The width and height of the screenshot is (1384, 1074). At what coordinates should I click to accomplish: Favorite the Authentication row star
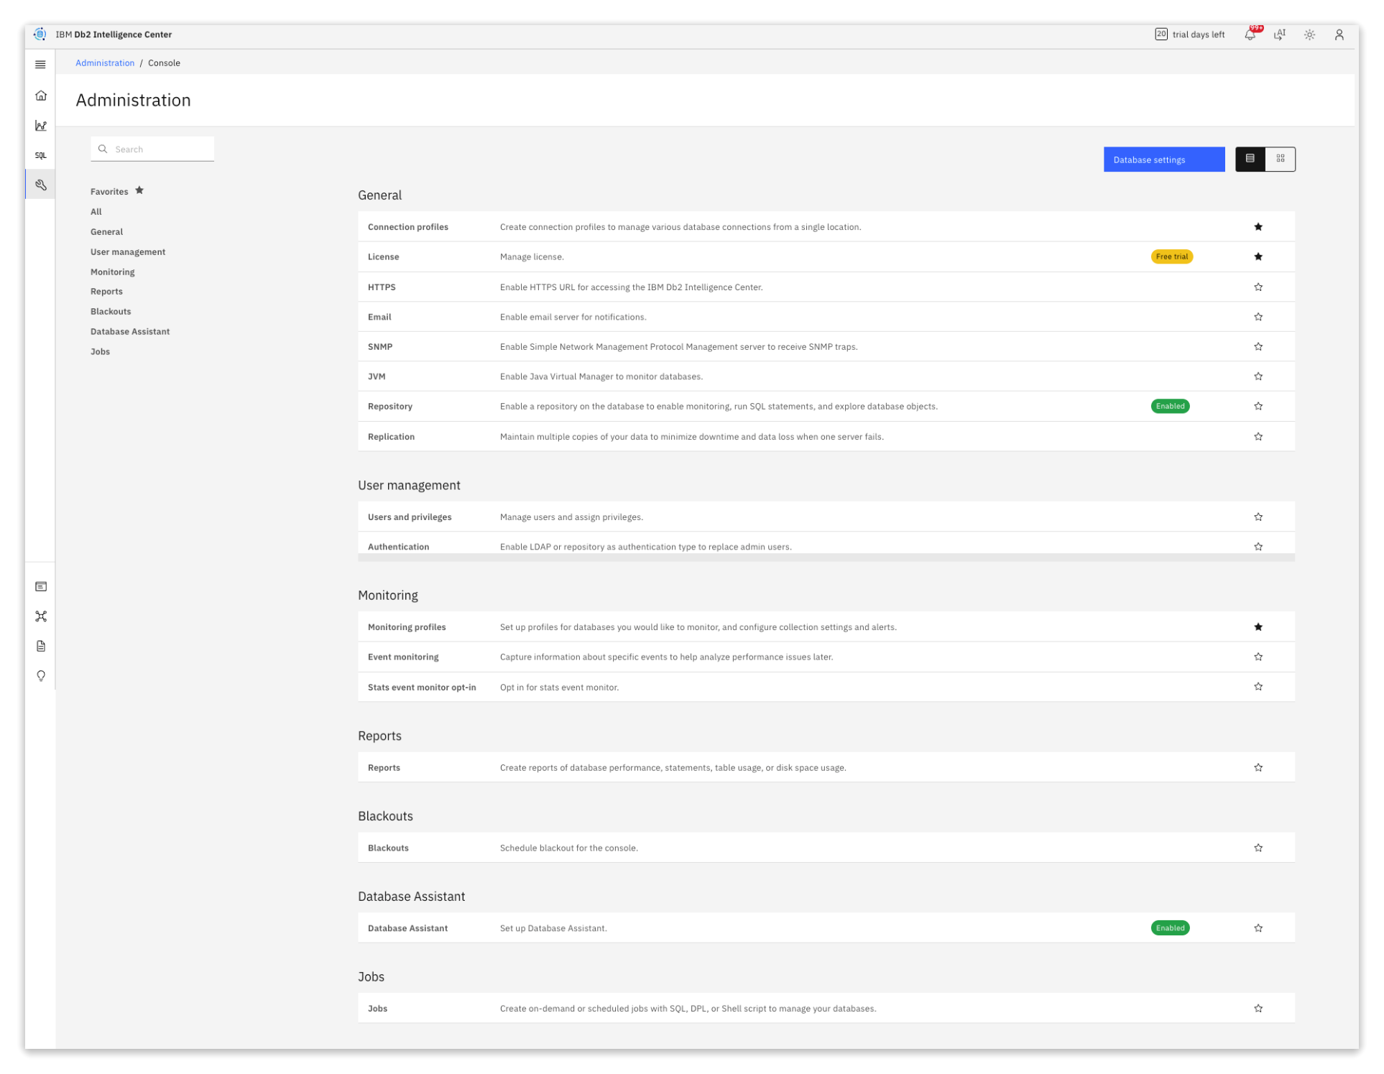click(x=1258, y=547)
